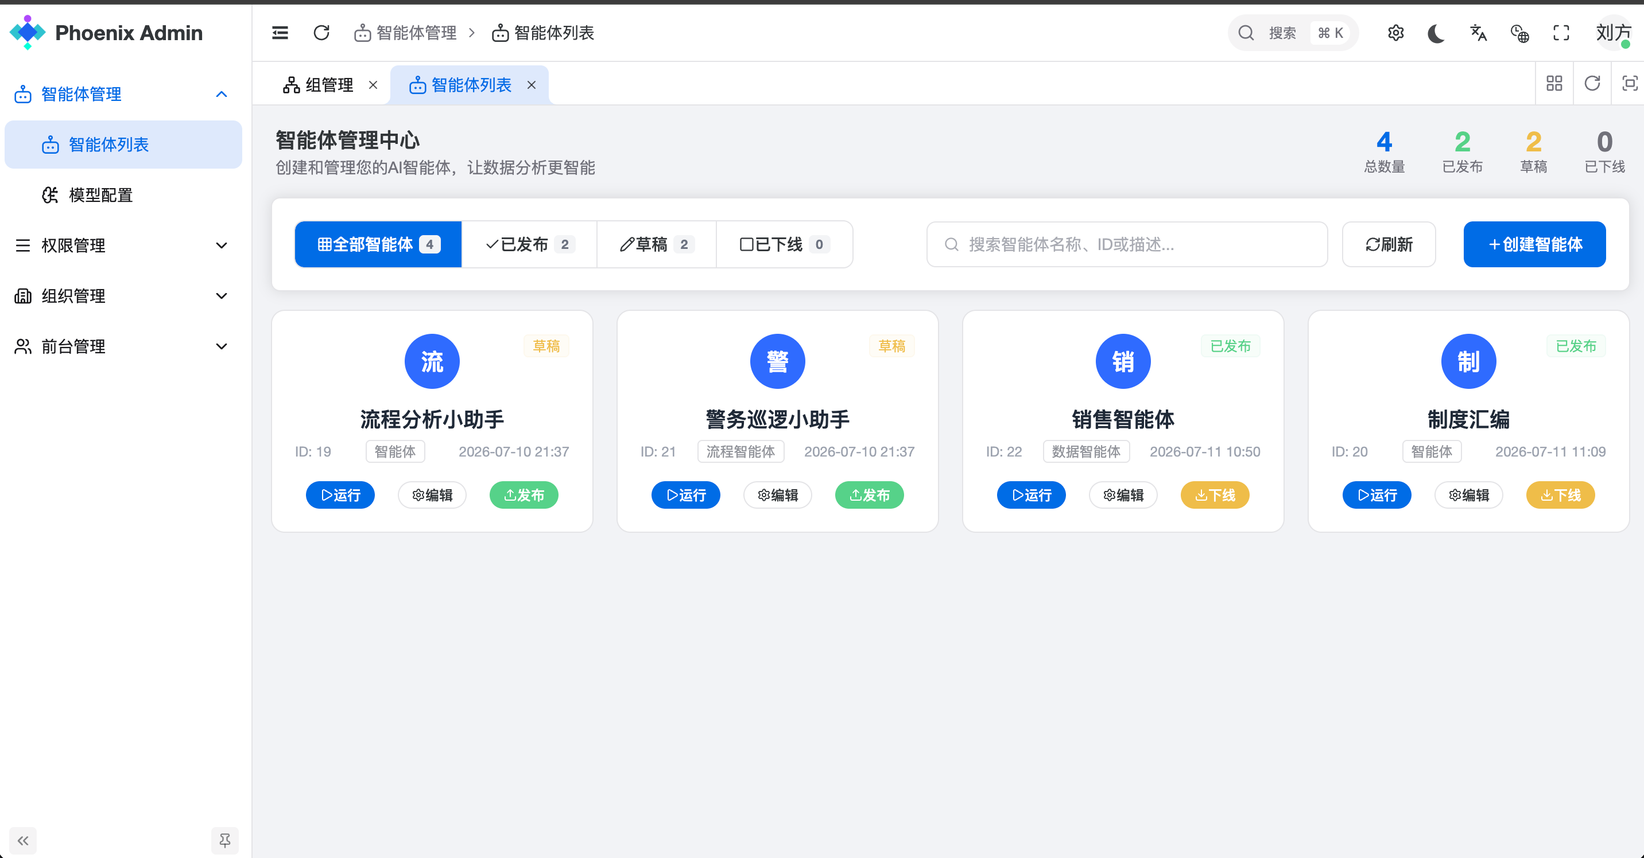
Task: Click the agent search input field
Action: point(1127,244)
